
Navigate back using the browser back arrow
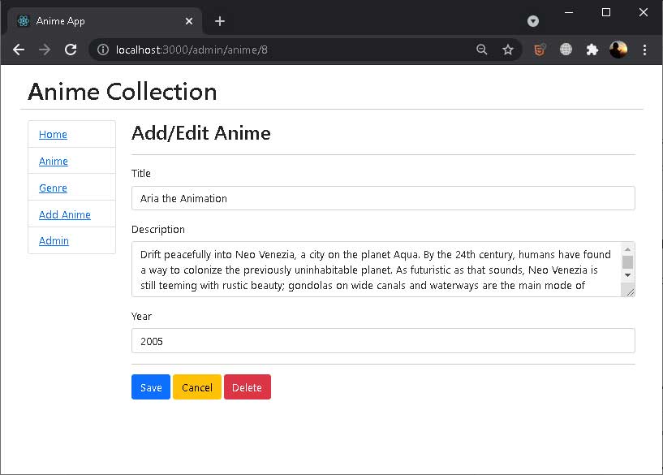[x=18, y=49]
